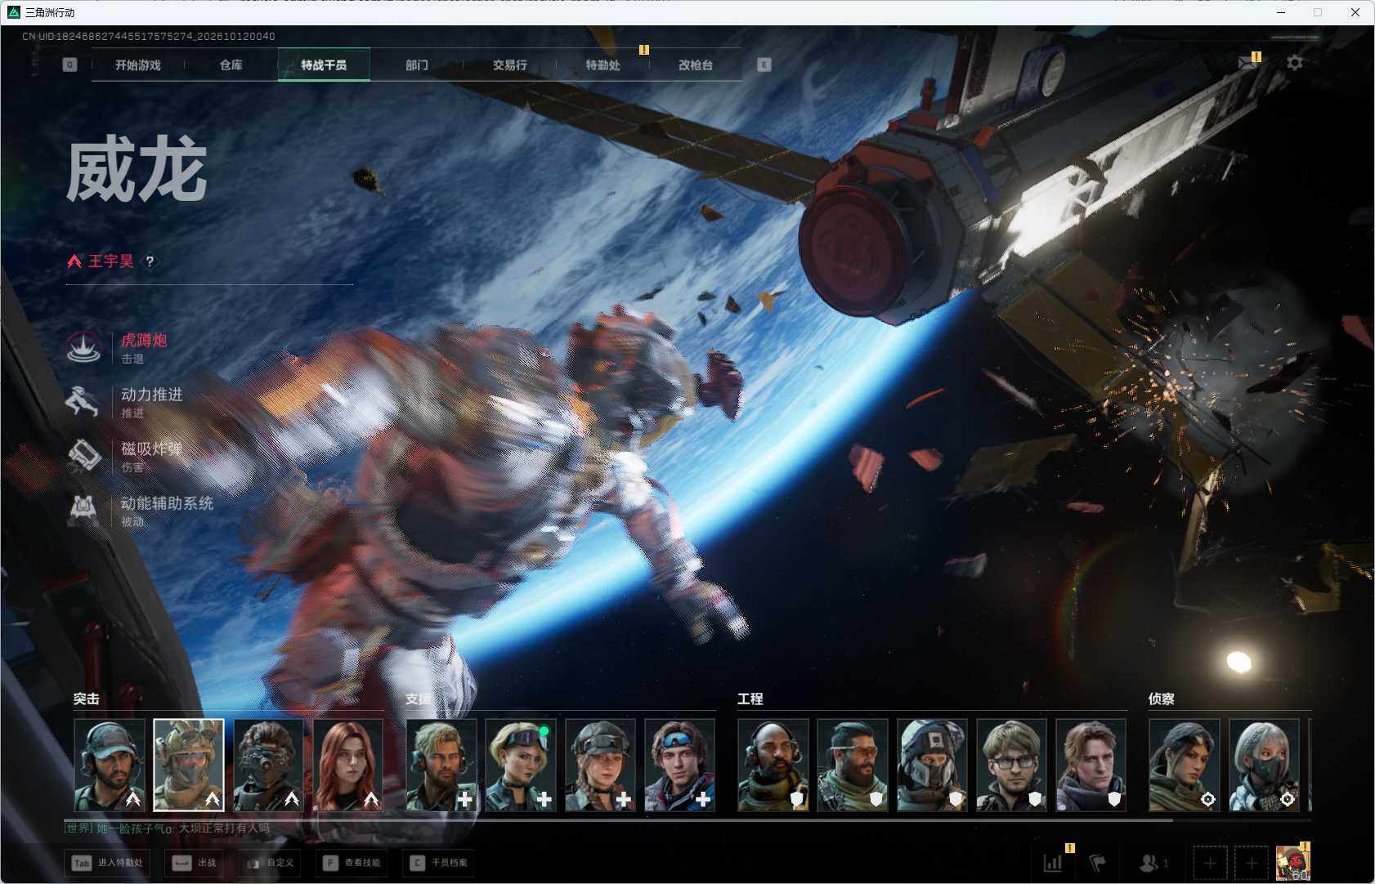Viewport: 1375px width, 884px height.
Task: Select the first 突击 operator with cap
Action: [110, 765]
